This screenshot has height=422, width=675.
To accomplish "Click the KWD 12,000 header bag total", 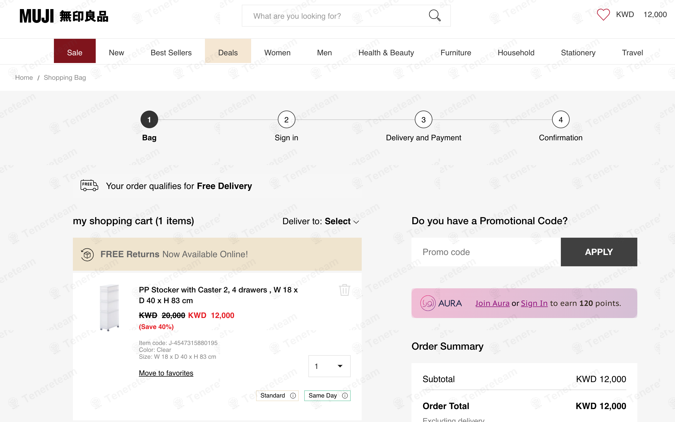I will tap(641, 15).
